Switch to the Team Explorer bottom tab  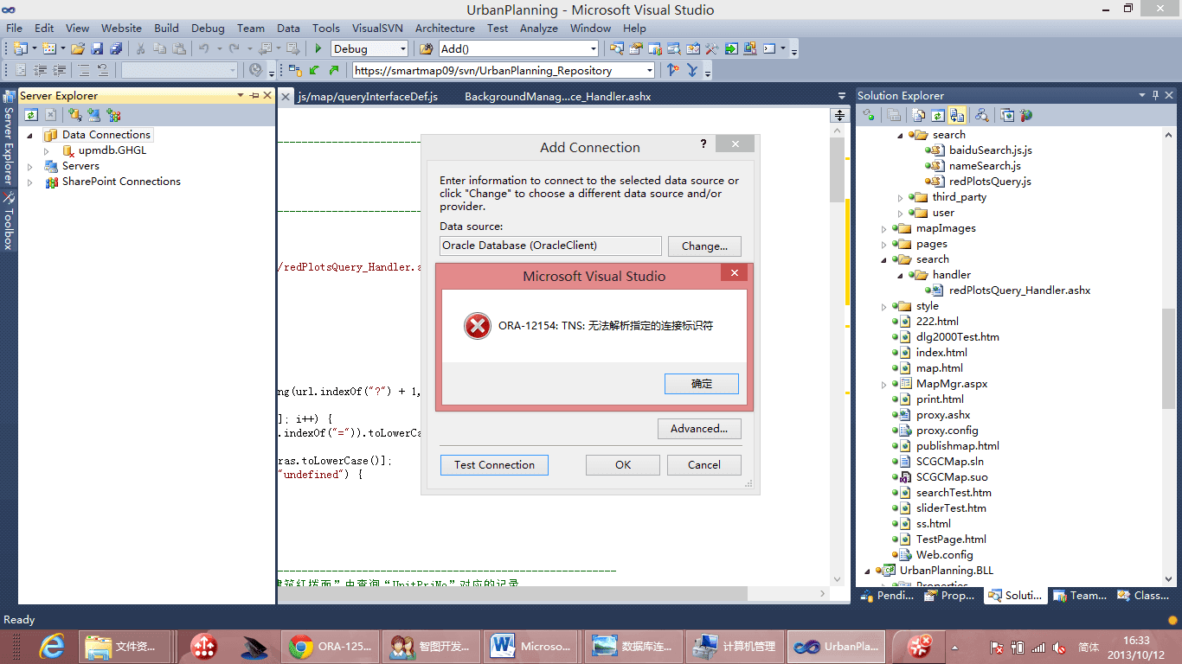click(1080, 596)
